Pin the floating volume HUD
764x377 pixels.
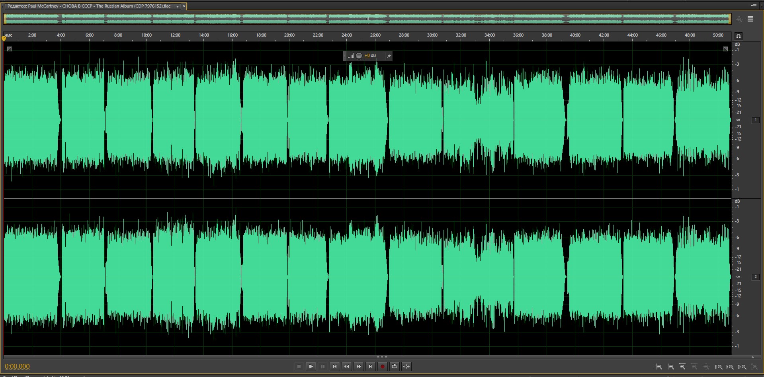389,56
